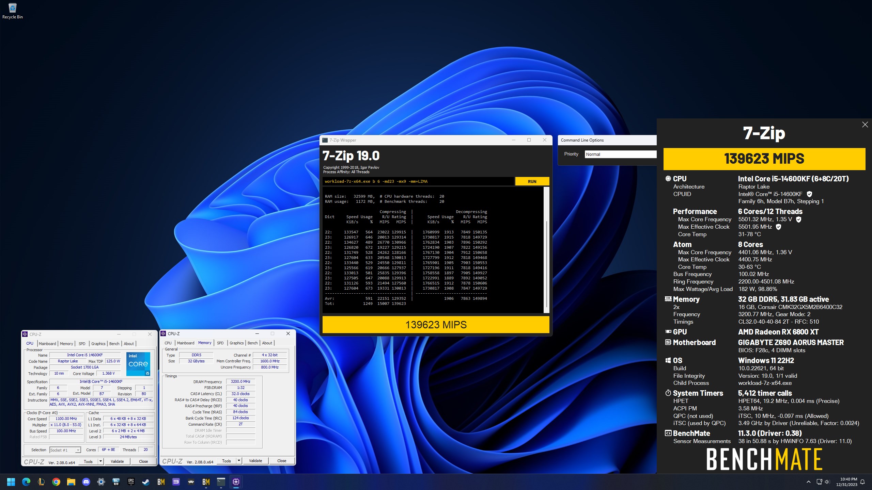Open the RetroArch invader icon in taskbar
The height and width of the screenshot is (490, 872).
(x=191, y=482)
